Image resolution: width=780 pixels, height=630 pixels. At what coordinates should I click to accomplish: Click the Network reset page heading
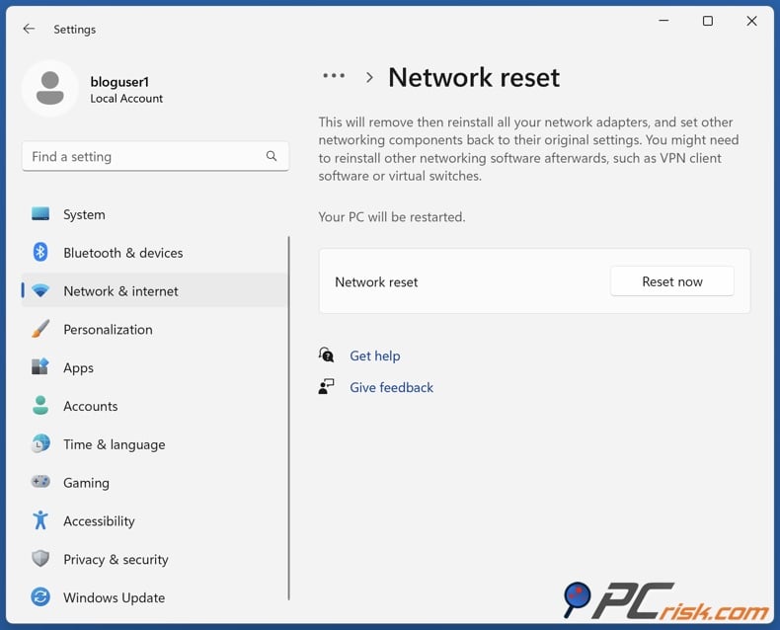coord(474,78)
